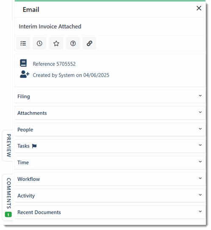Click the book icon beside Reference
This screenshot has height=230, width=211.
click(23, 63)
